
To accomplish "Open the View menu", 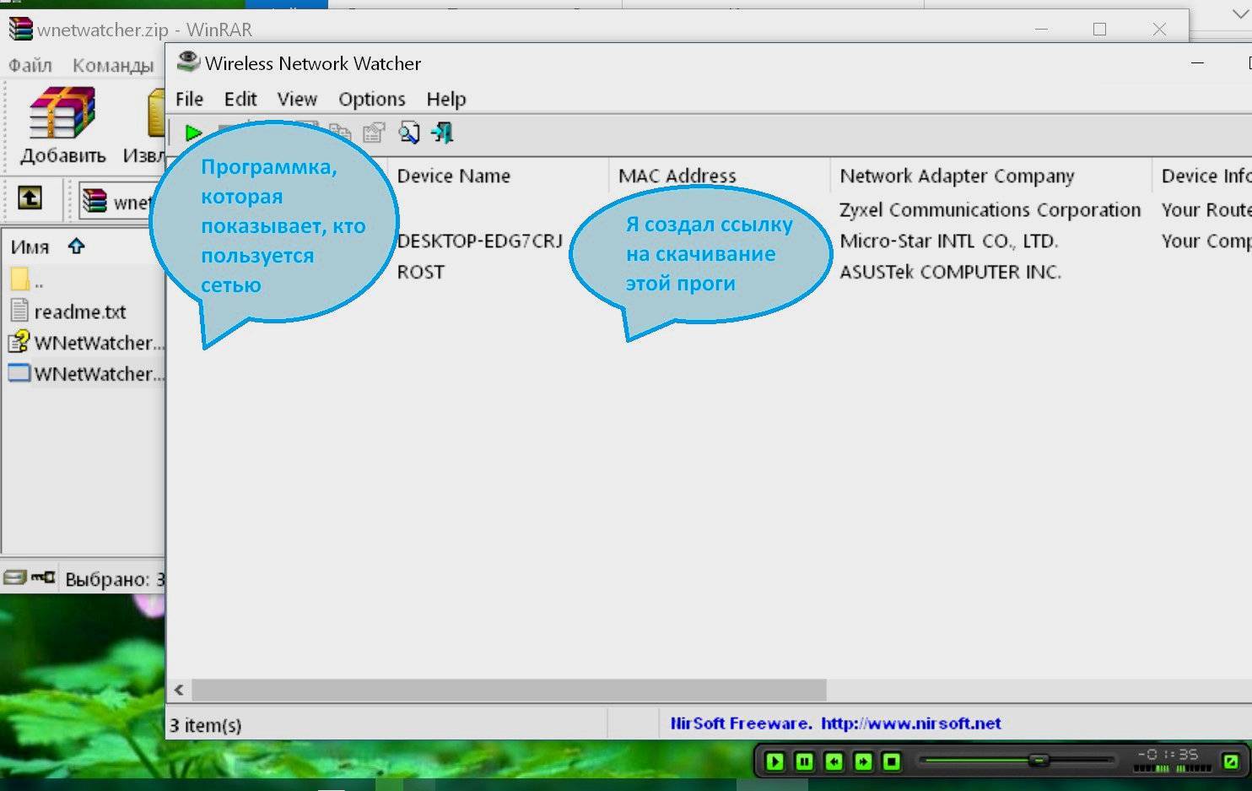I will [x=297, y=99].
